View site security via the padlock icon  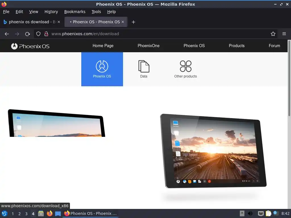coord(46,34)
